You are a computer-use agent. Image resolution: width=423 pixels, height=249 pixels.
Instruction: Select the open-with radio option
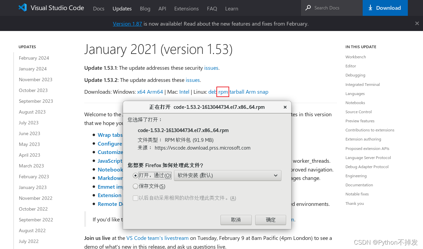(135, 175)
